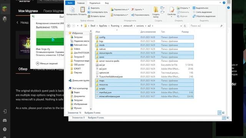
Task: Select the mods folder row
Action: click(x=145, y=45)
